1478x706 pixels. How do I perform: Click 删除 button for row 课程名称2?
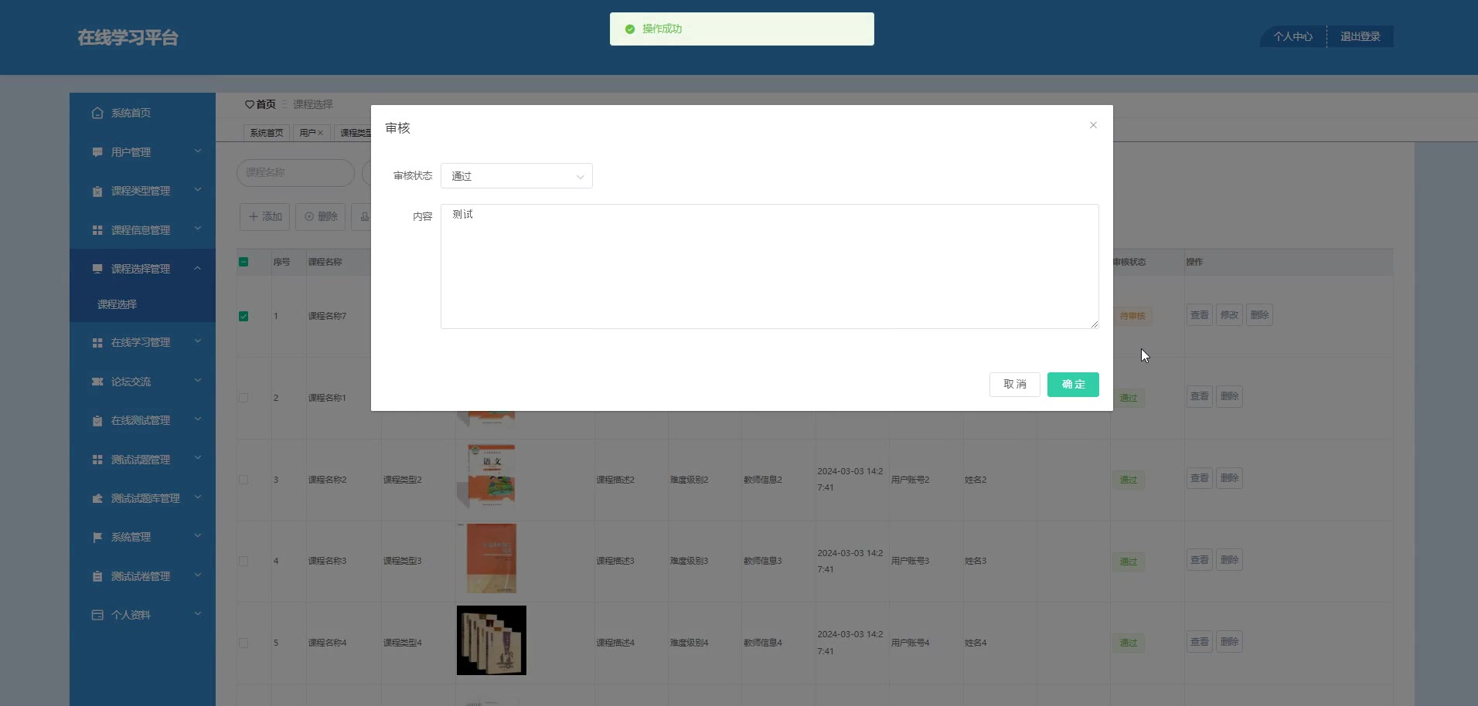pyautogui.click(x=1229, y=478)
